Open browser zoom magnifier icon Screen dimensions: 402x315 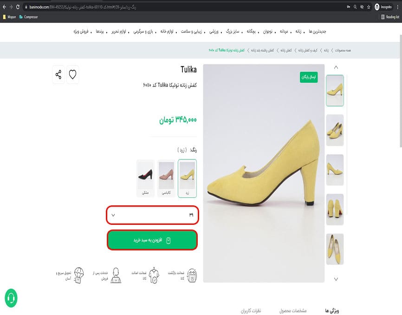[x=355, y=7]
